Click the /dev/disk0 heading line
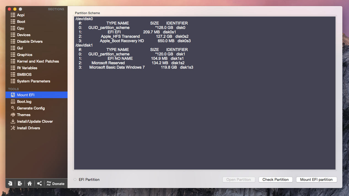Image resolution: width=349 pixels, height=196 pixels. click(84, 19)
